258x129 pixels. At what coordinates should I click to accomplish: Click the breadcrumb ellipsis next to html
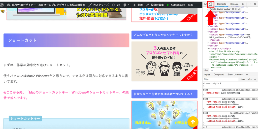[x=212, y=70]
